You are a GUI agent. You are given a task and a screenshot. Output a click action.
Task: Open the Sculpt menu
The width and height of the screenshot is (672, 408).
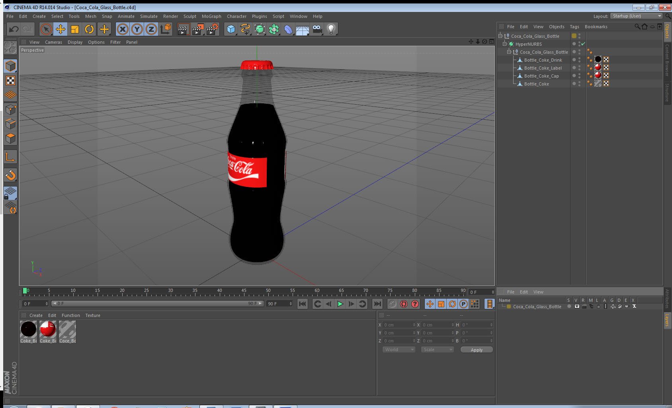coord(190,16)
